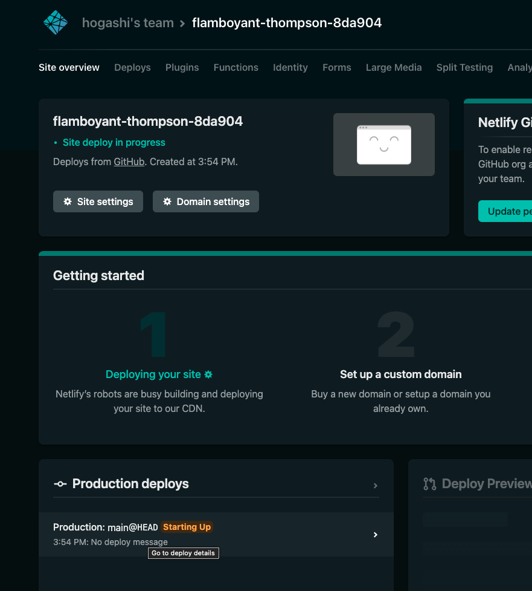Expand Production deploys with header chevron

point(375,486)
